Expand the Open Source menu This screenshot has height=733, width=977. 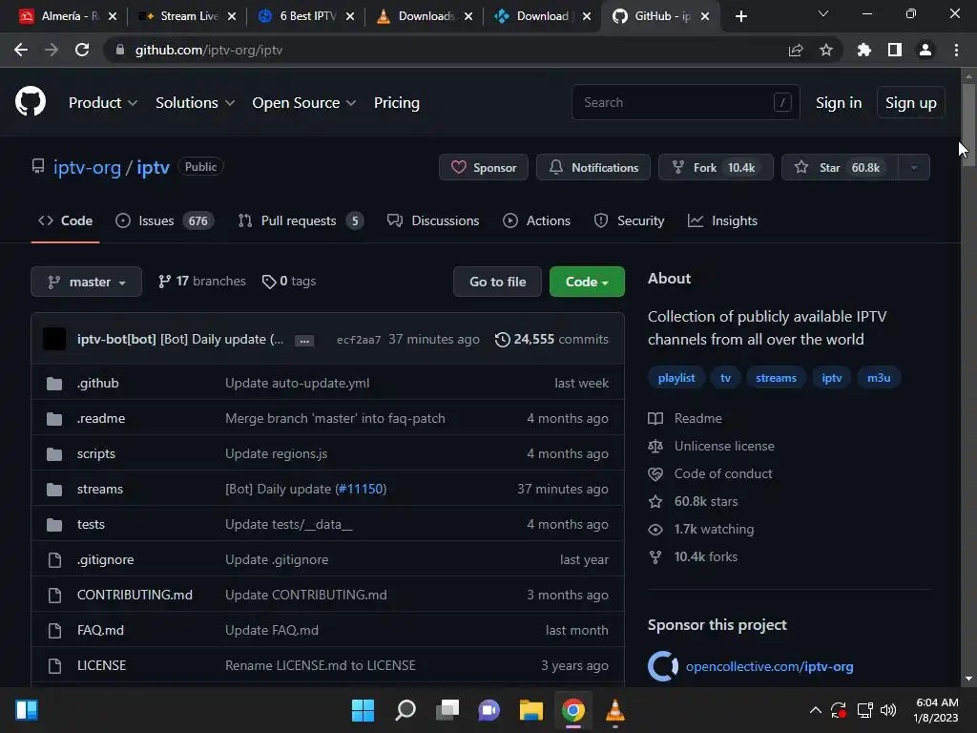pyautogui.click(x=304, y=103)
